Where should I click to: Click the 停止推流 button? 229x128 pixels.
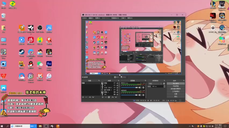(x=176, y=84)
